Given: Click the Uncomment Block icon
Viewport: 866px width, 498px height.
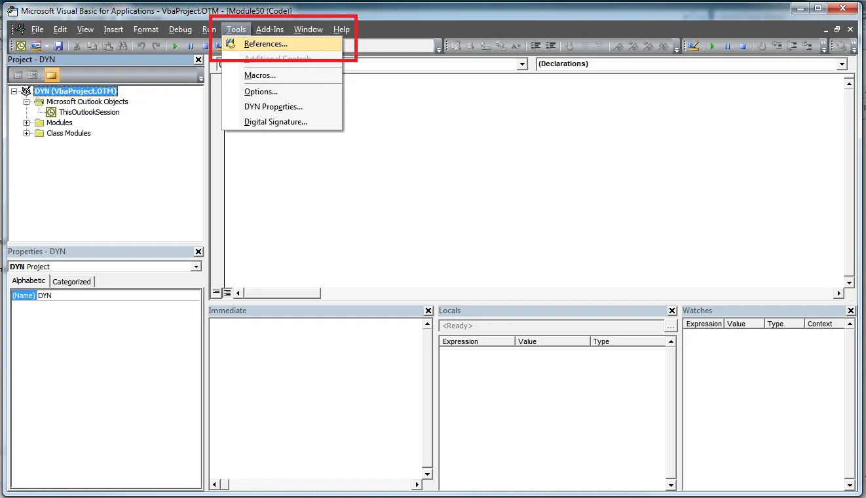Looking at the screenshot, I should (x=600, y=46).
